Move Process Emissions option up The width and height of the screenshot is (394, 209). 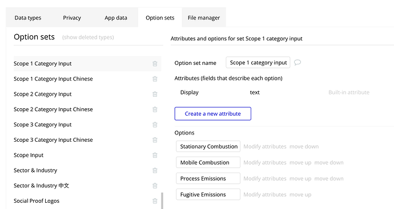(x=300, y=179)
